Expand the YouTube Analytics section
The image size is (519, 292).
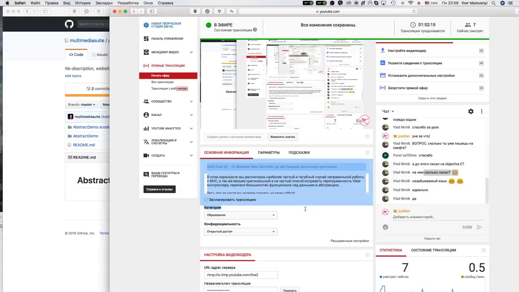[191, 129]
